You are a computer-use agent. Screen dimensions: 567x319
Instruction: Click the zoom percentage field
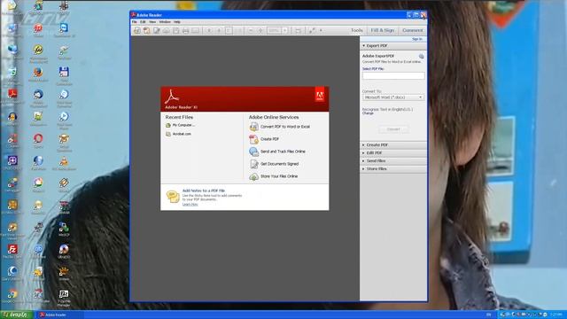pyautogui.click(x=274, y=31)
